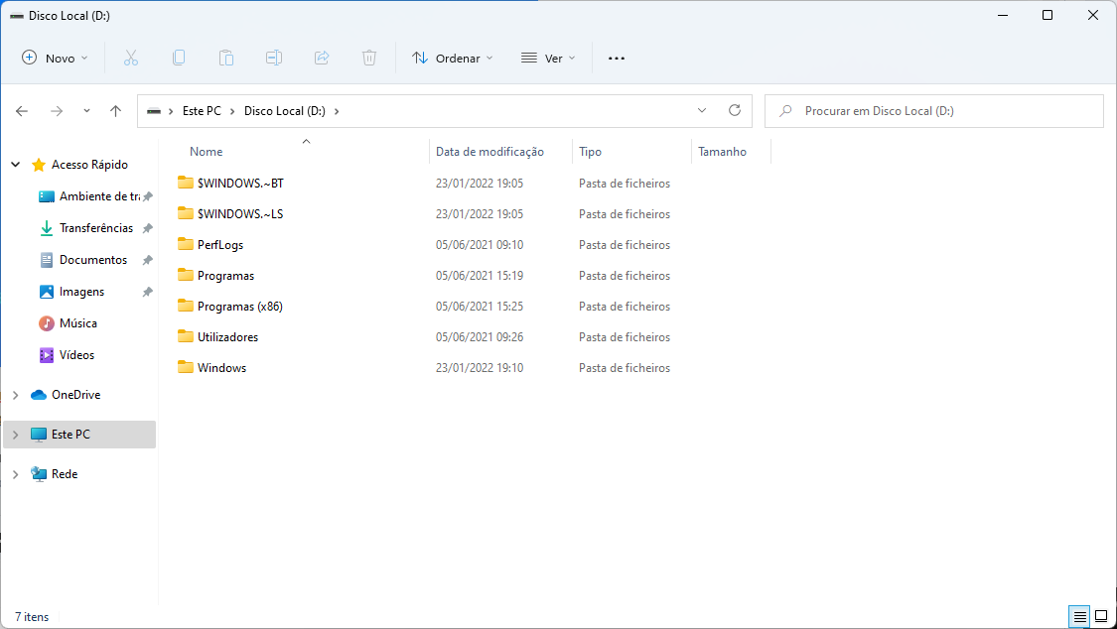Unpin Imagens pin icon

click(x=148, y=292)
